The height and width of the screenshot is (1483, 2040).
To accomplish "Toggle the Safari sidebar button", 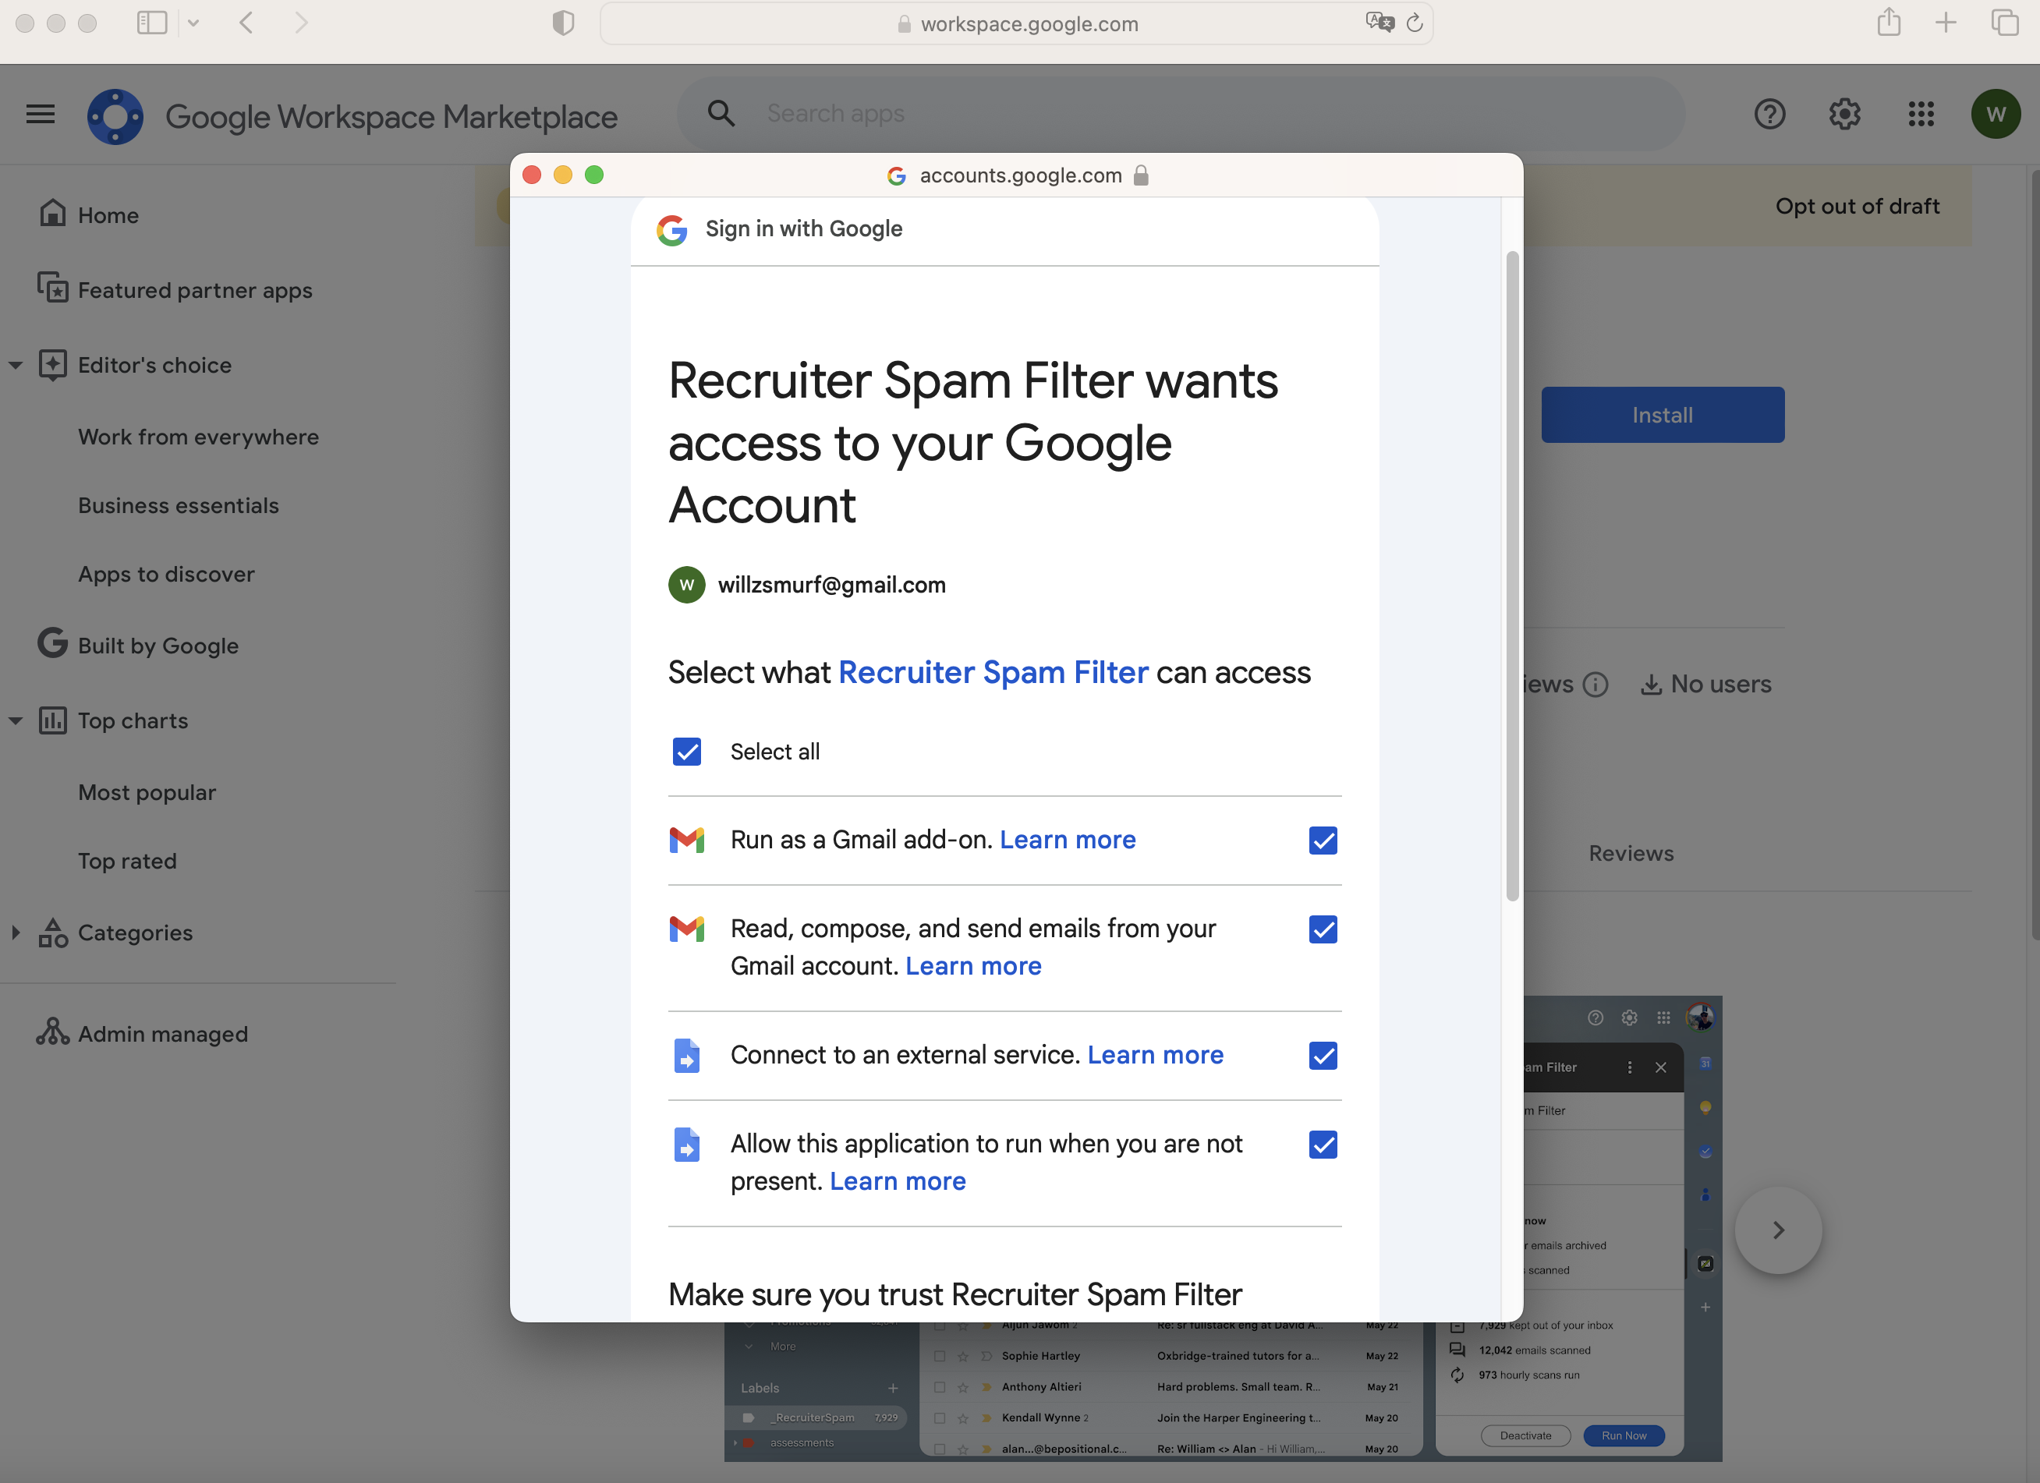I will point(152,23).
